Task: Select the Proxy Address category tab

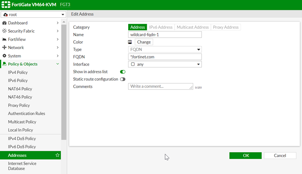Action: 226,27
